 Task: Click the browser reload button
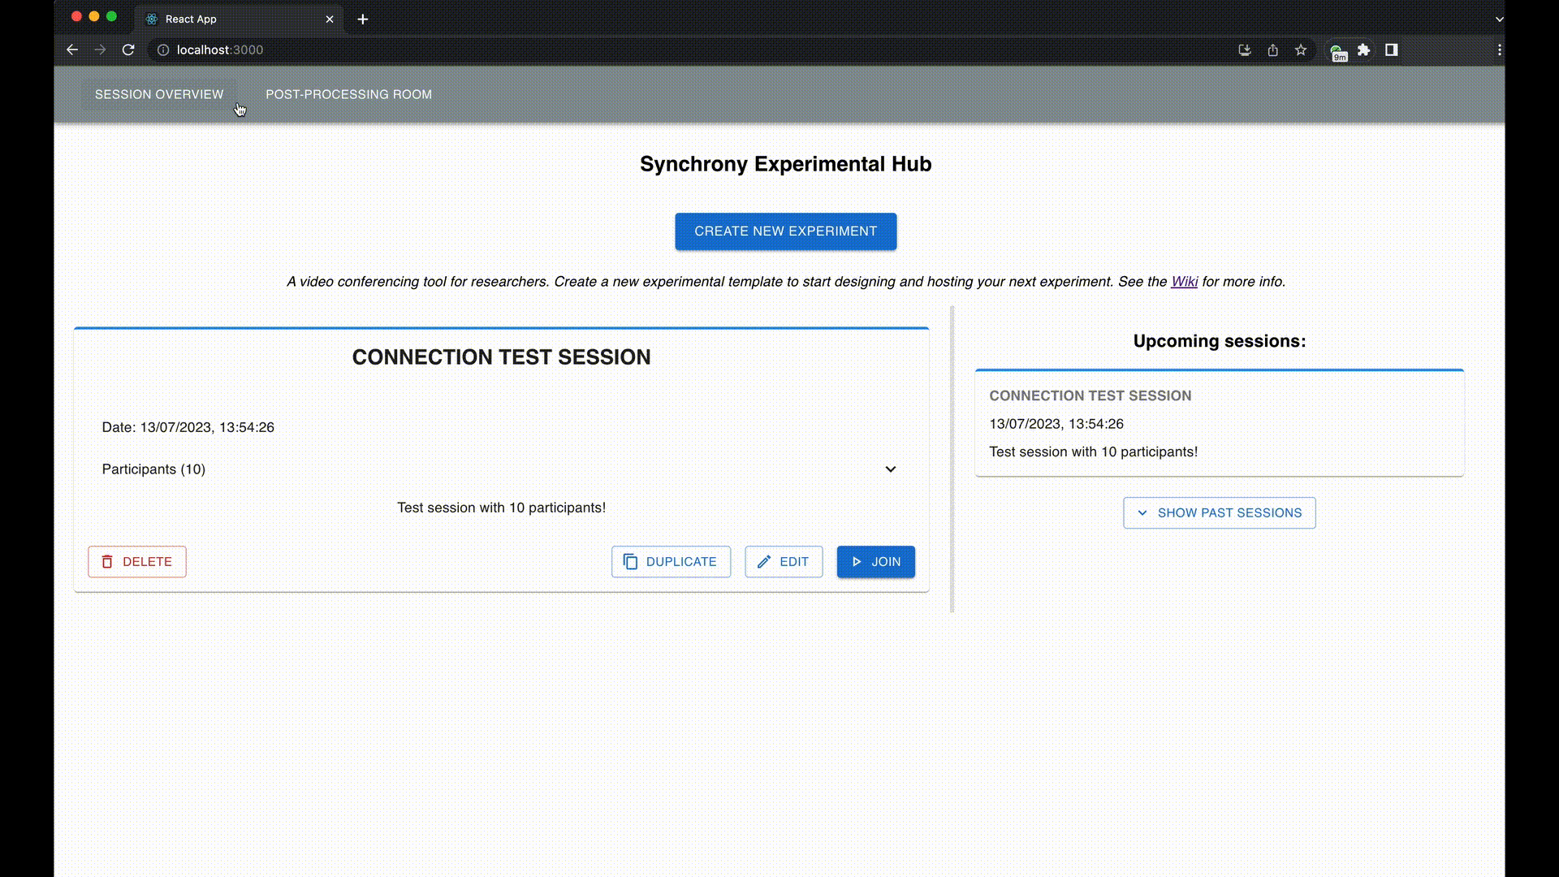click(x=127, y=50)
